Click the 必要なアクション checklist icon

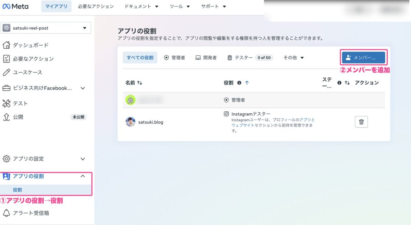(x=6, y=59)
